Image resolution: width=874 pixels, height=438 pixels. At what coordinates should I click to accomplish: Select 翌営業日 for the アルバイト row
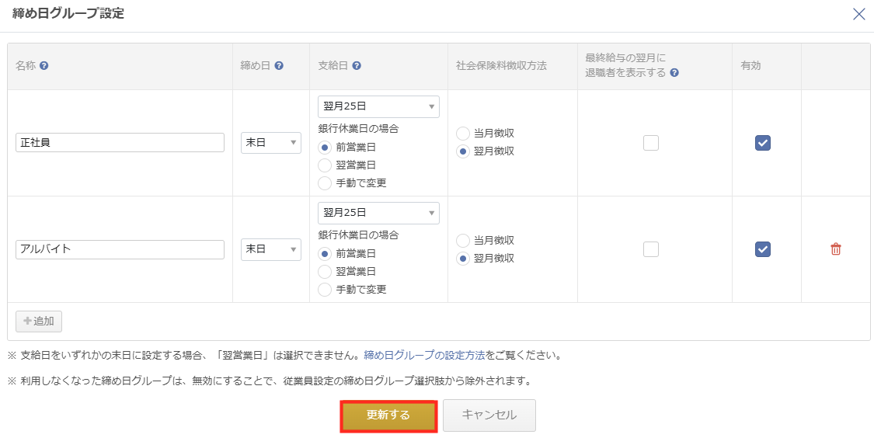[x=325, y=271]
